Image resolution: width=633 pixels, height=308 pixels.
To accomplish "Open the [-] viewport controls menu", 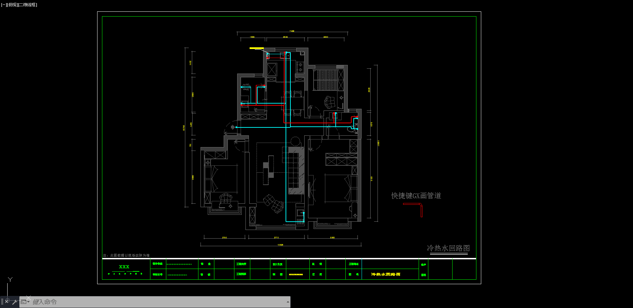I will tap(3, 5).
